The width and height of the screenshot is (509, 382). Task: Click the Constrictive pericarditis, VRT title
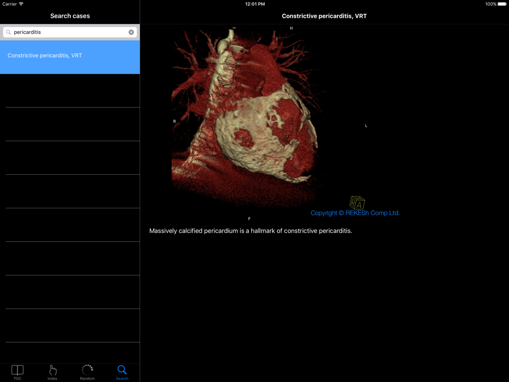[x=324, y=16]
